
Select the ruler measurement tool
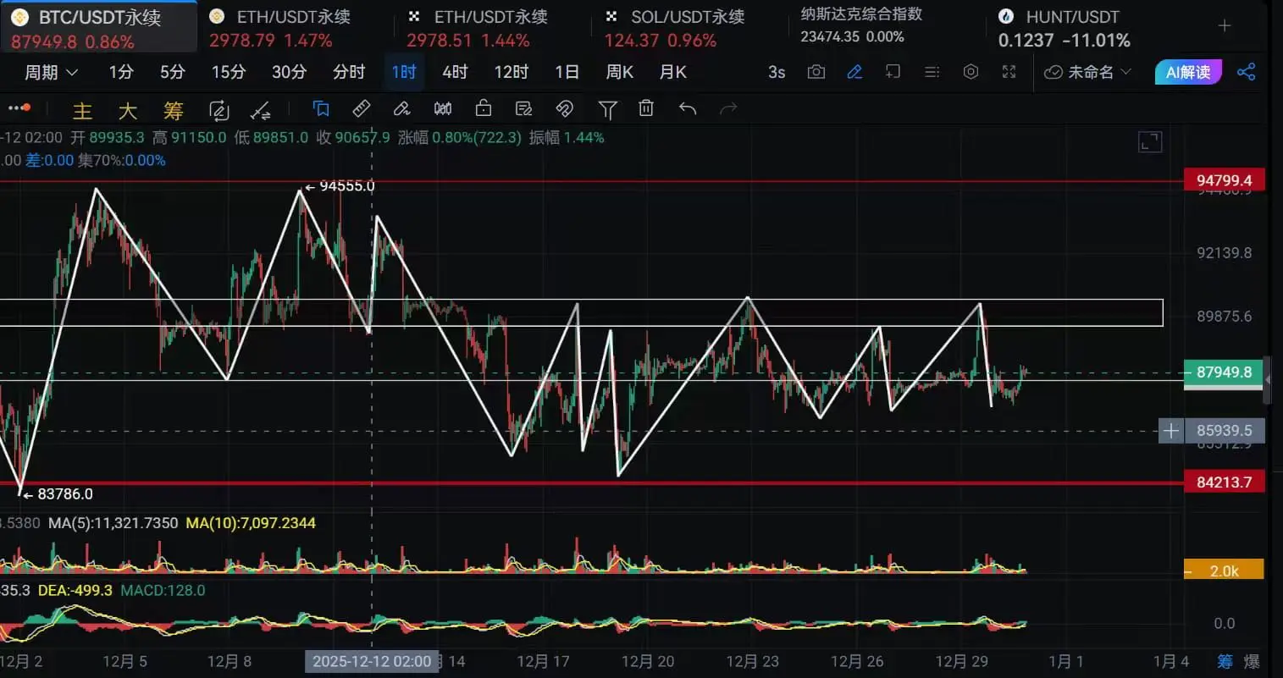(362, 108)
